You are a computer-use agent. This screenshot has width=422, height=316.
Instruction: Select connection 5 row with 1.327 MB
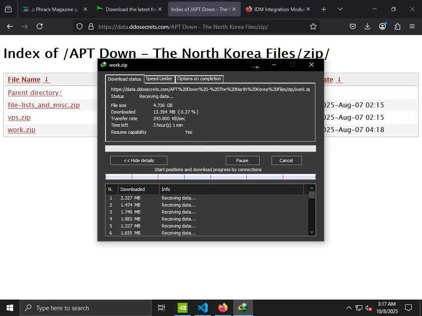(207, 226)
